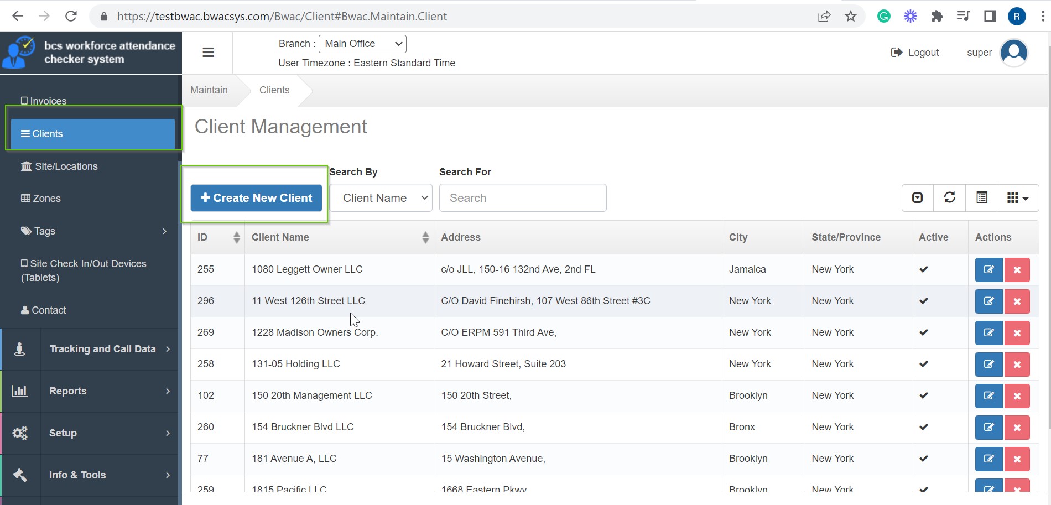Image resolution: width=1051 pixels, height=505 pixels.
Task: Click the refresh table icon
Action: click(x=949, y=198)
